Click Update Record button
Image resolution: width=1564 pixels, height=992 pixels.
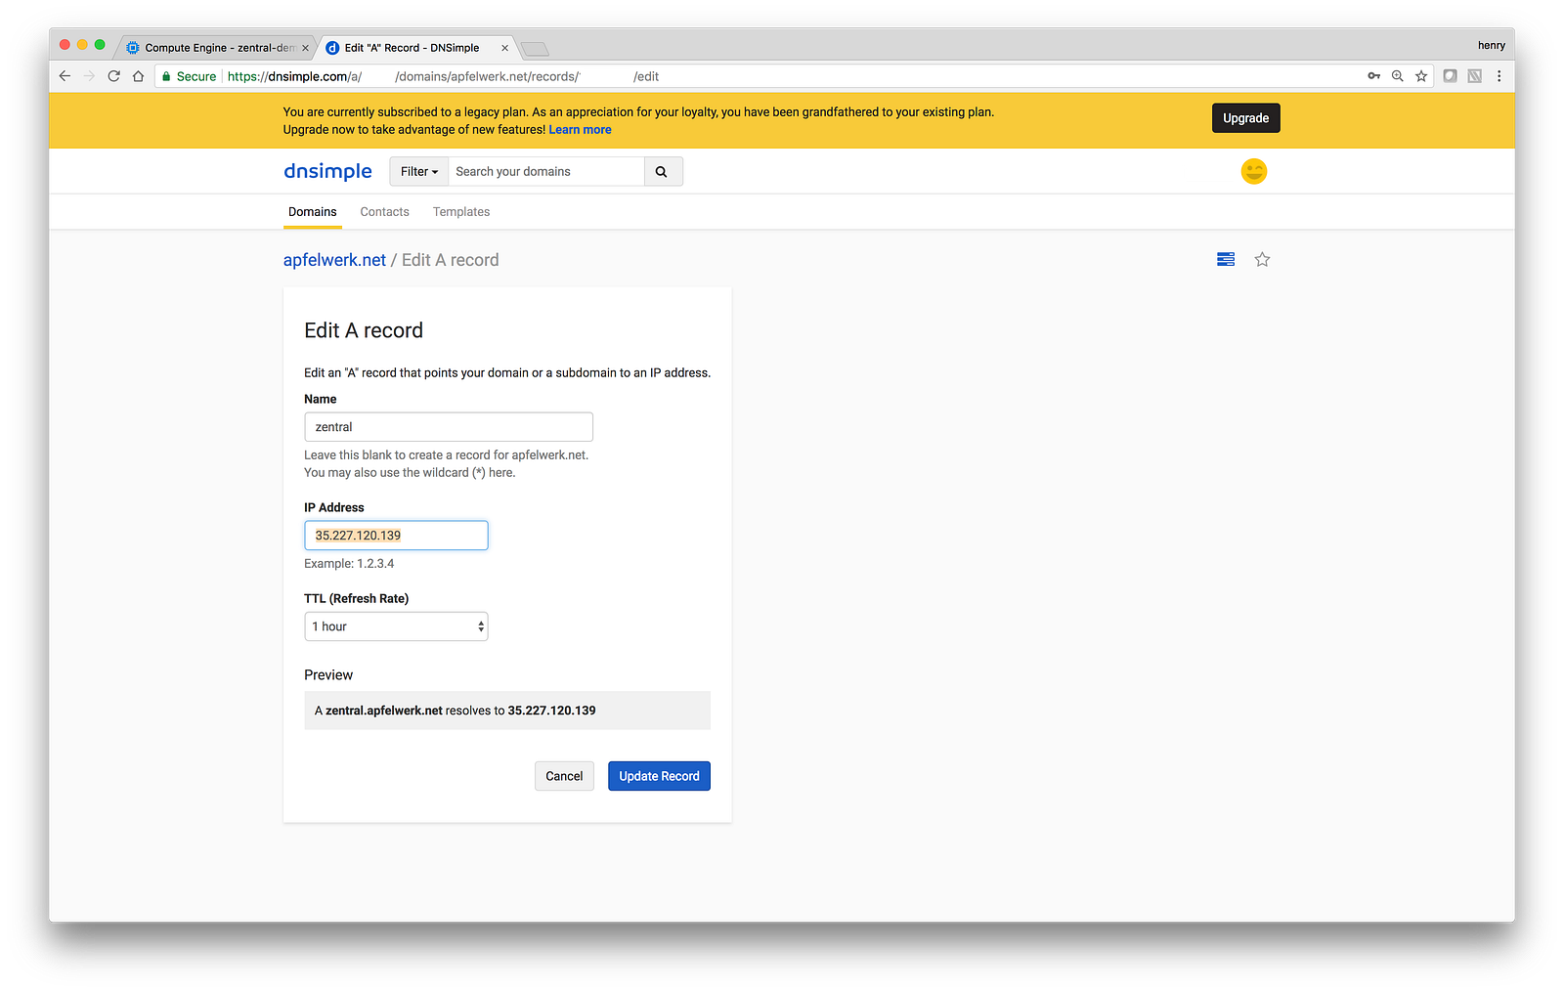click(659, 776)
